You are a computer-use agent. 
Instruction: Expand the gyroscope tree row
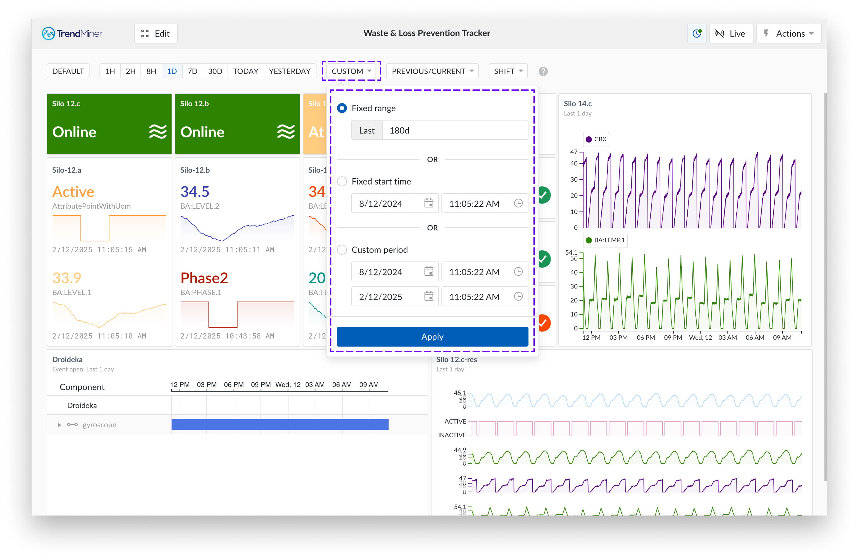click(x=59, y=425)
